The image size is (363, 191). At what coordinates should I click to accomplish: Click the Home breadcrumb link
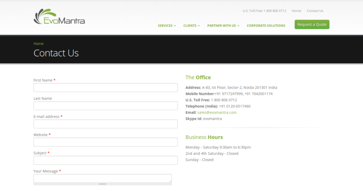(38, 43)
